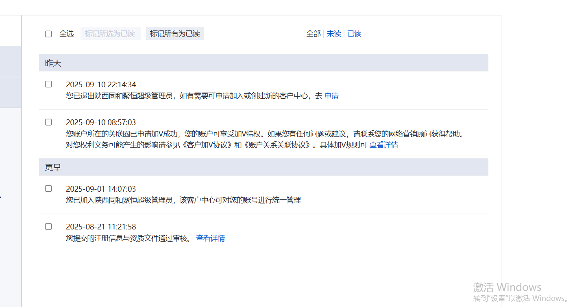The height and width of the screenshot is (307, 575).
Task: Switch to the 全部 filter
Action: pyautogui.click(x=313, y=34)
